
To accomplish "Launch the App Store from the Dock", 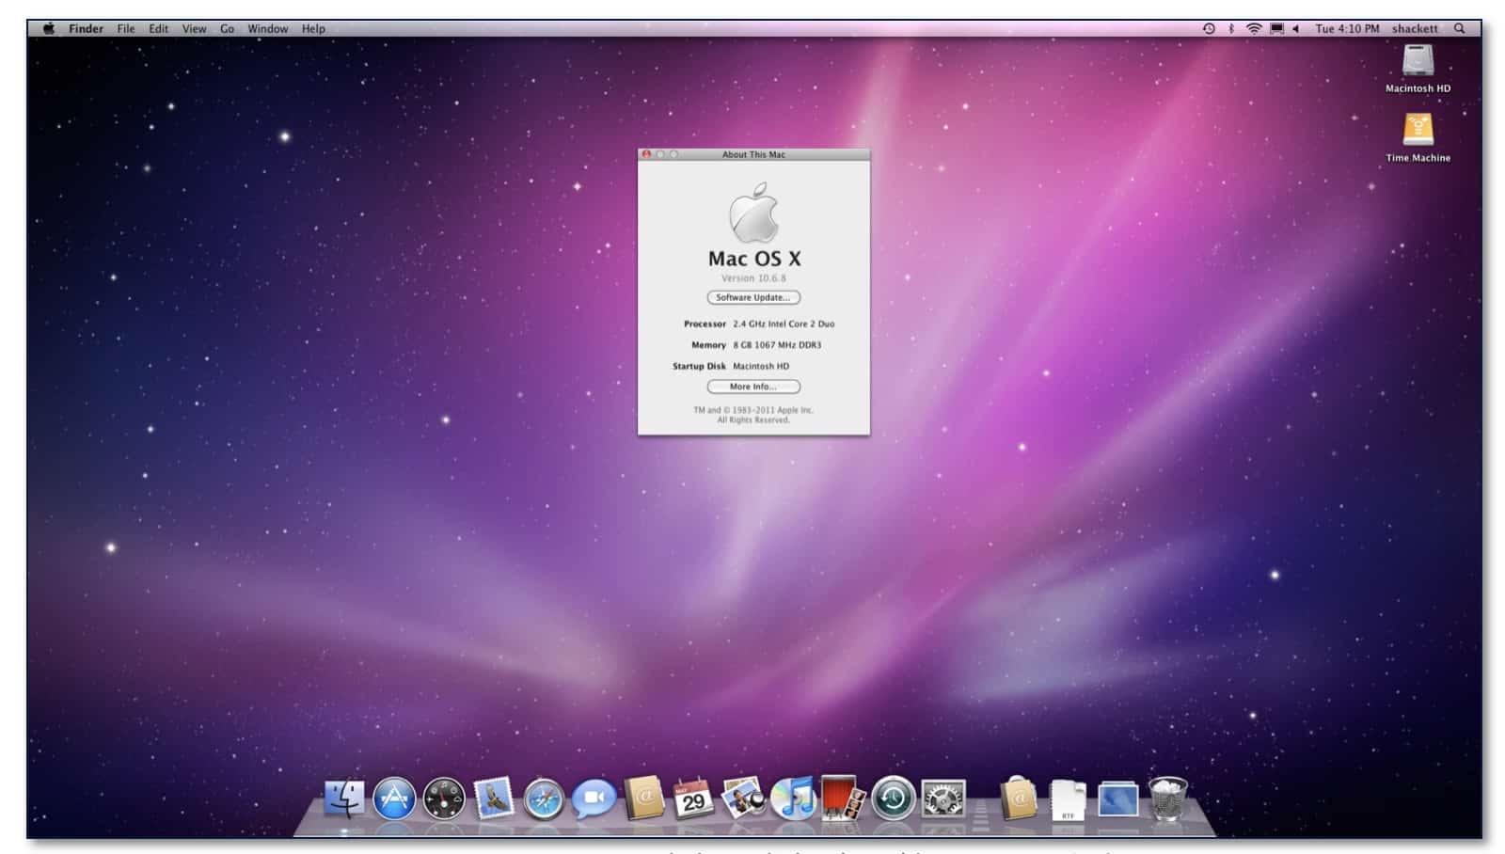I will click(394, 799).
